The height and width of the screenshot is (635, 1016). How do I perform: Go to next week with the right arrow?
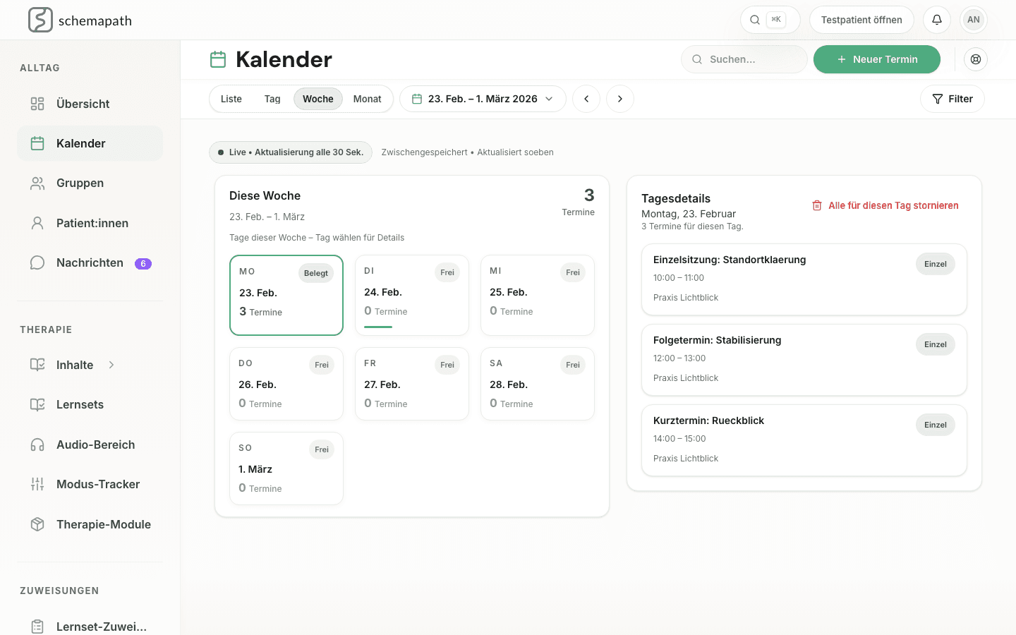tap(620, 99)
